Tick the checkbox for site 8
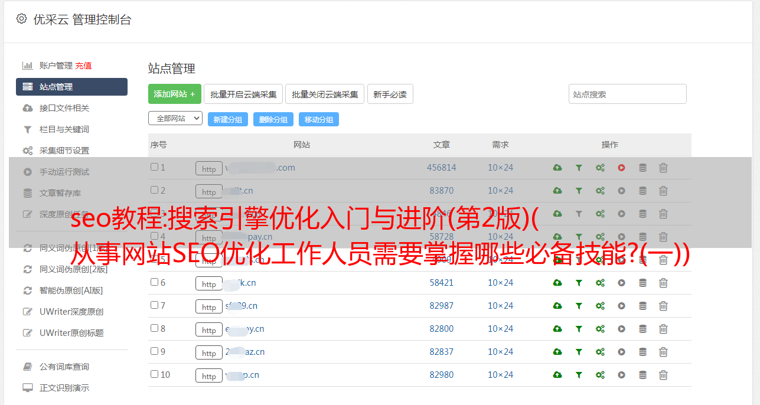Screen dimensions: 760x405 point(154,328)
